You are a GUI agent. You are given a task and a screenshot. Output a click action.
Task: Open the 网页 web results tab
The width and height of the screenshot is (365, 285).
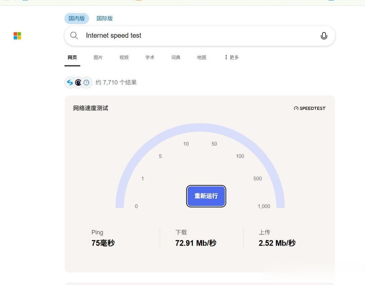[x=72, y=57]
